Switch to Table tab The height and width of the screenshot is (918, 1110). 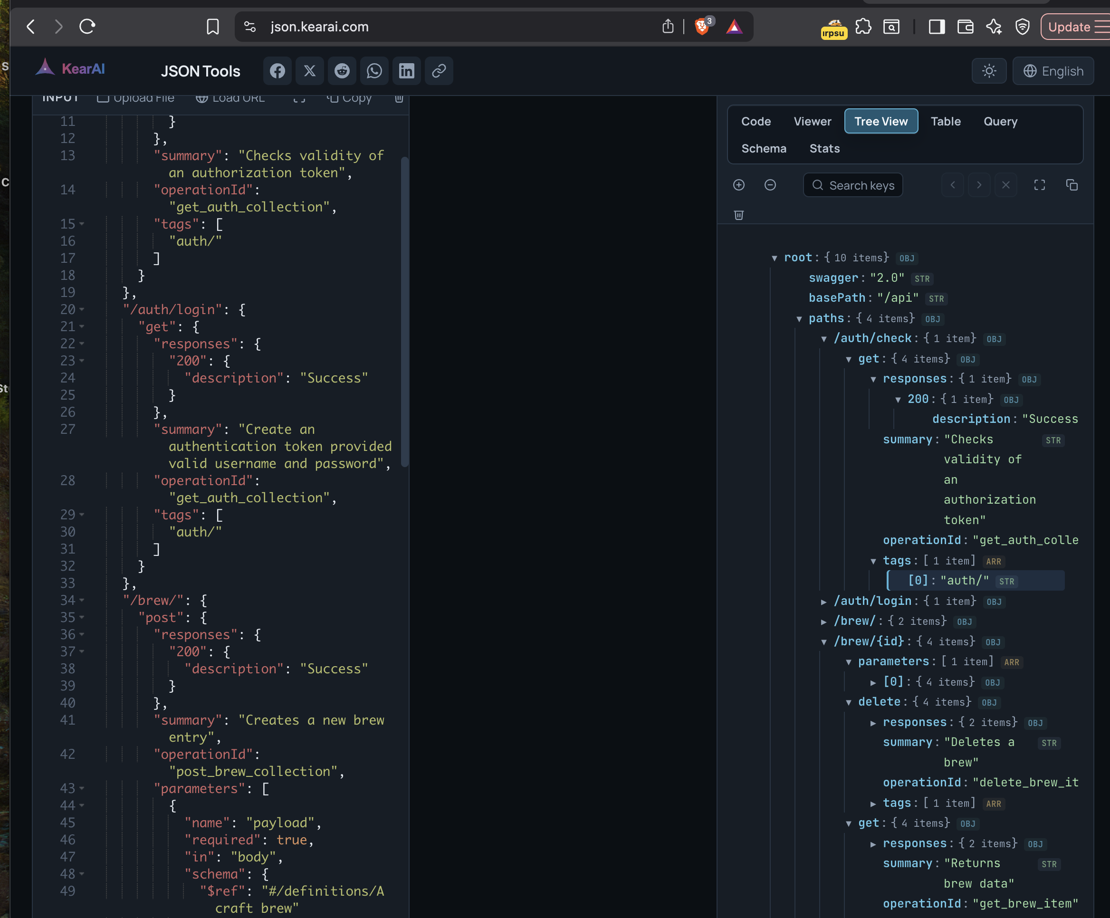(x=945, y=122)
